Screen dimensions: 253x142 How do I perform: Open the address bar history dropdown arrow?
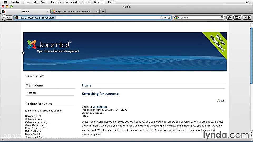click(165, 18)
